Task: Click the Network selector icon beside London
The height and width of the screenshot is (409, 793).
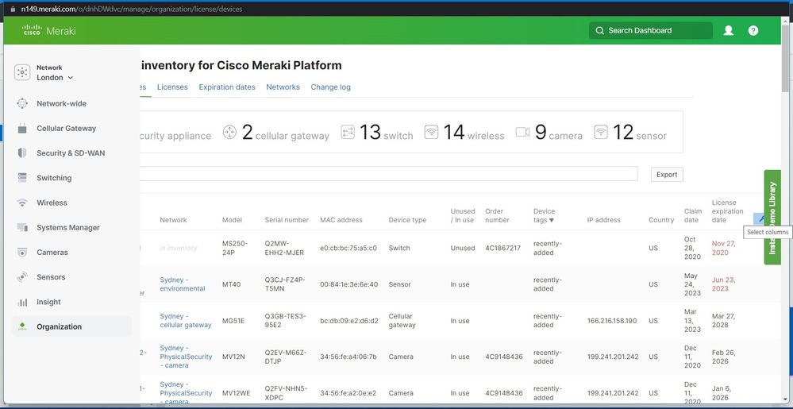Action: tap(22, 72)
